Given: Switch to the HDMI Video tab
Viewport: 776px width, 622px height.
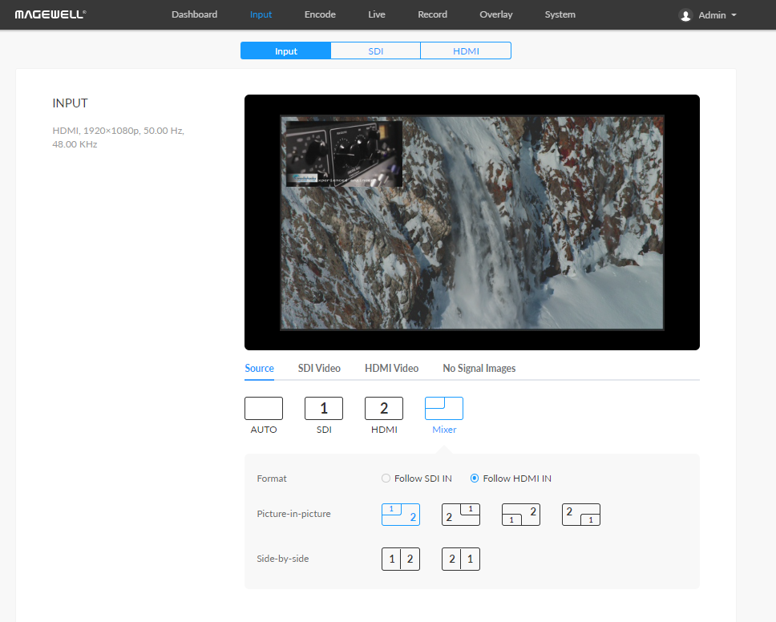Looking at the screenshot, I should [391, 368].
